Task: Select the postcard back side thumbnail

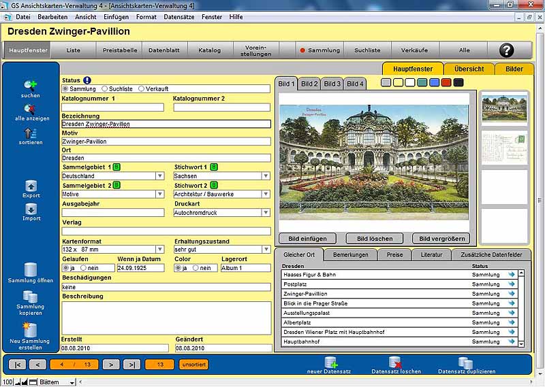Action: pos(504,147)
